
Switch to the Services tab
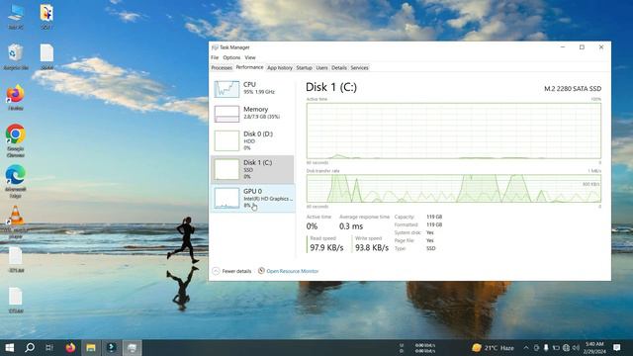pyautogui.click(x=359, y=68)
